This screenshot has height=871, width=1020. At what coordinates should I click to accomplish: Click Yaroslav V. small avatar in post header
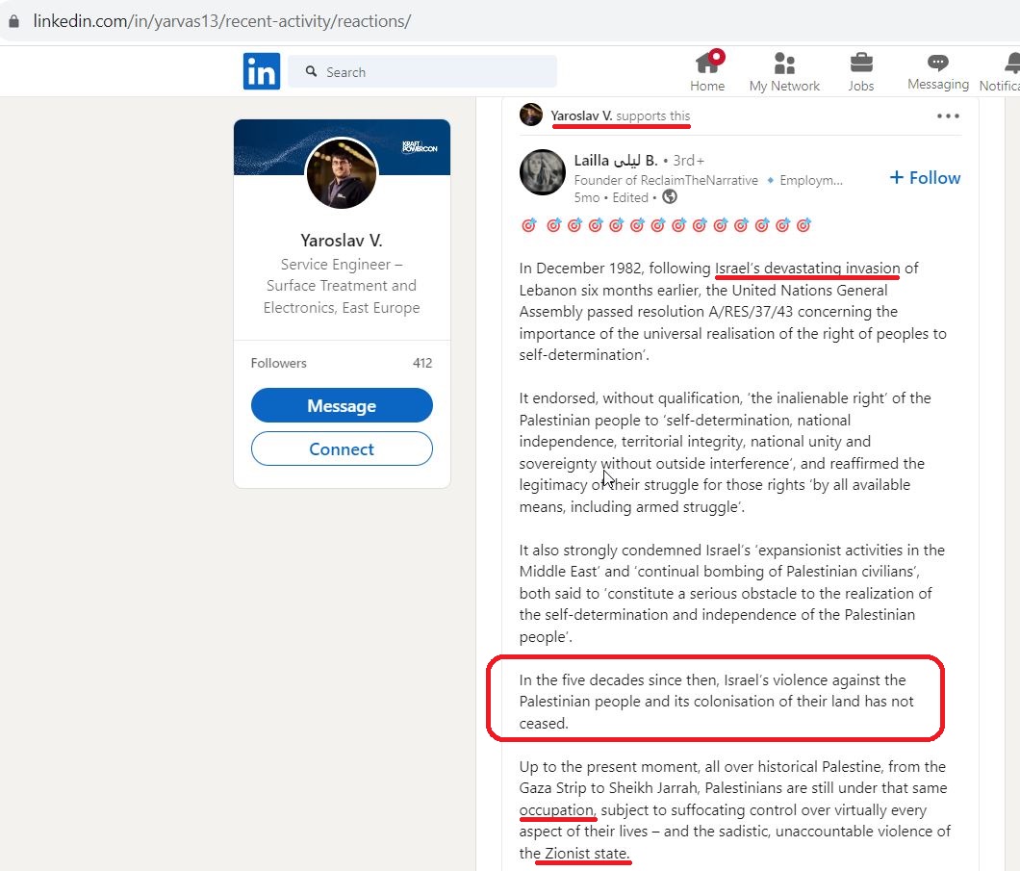click(531, 115)
